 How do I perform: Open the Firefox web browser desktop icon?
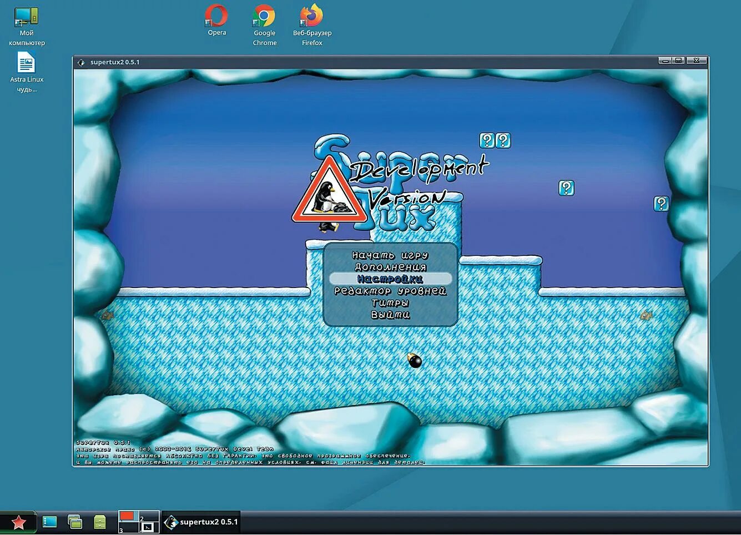(x=312, y=25)
